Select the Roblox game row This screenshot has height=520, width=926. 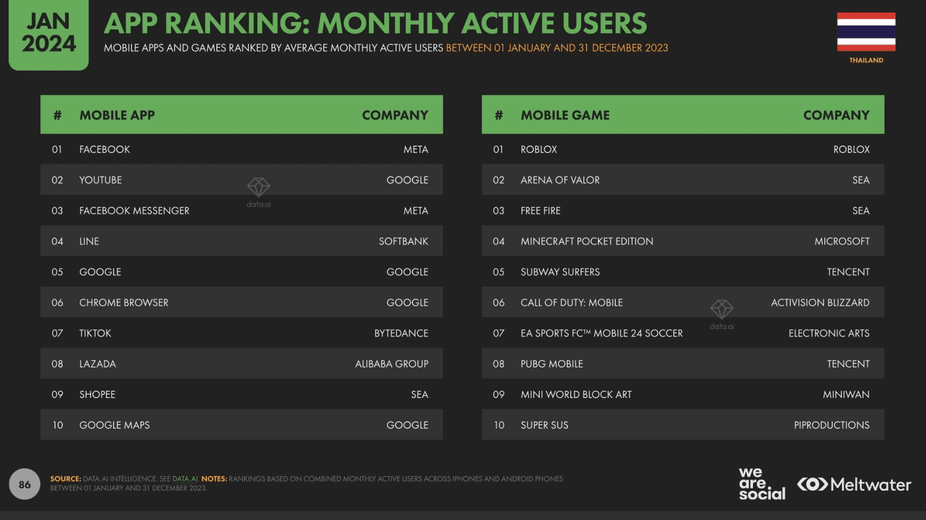[682, 149]
